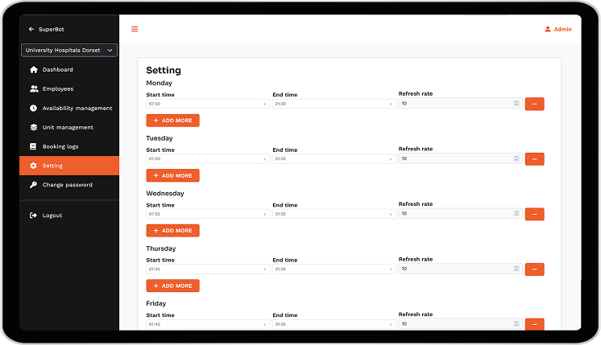Click Thursday Refresh rate stepper arrows
The image size is (601, 345).
pos(516,269)
